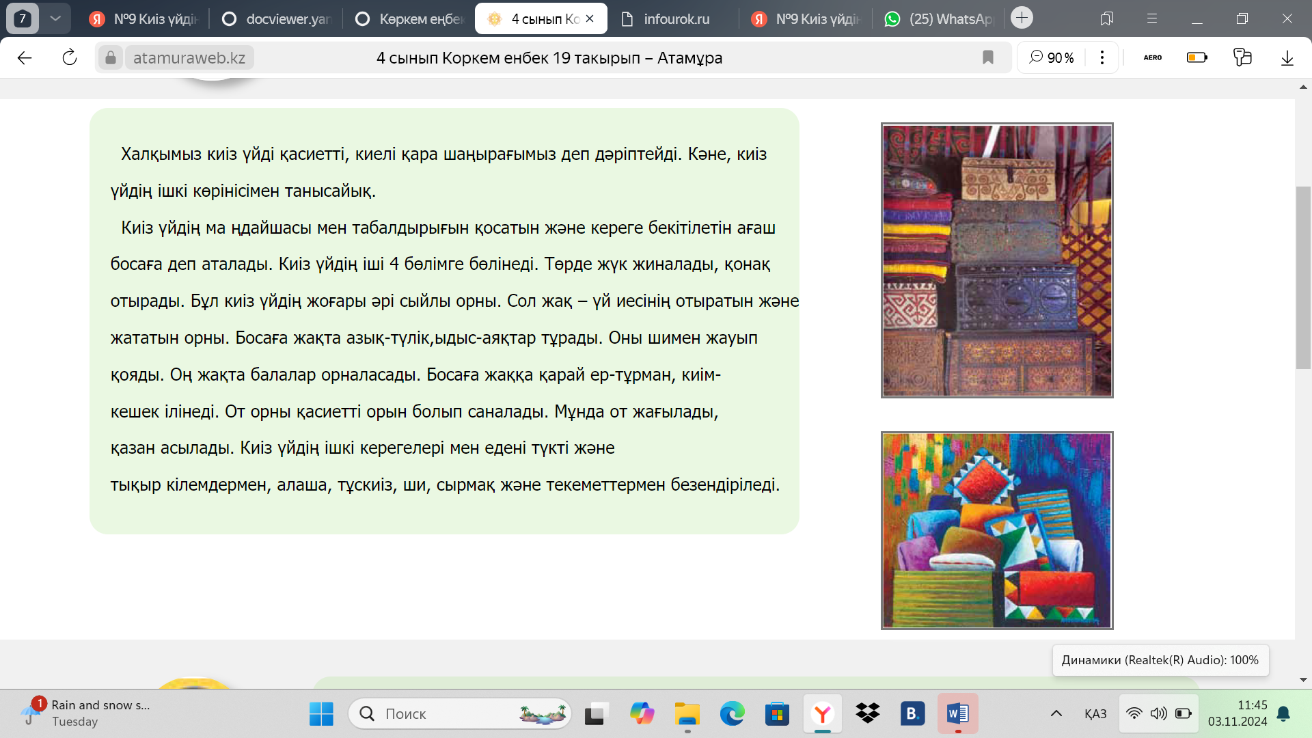The height and width of the screenshot is (738, 1312).
Task: Toggle tab group counter button 7
Action: tap(23, 18)
